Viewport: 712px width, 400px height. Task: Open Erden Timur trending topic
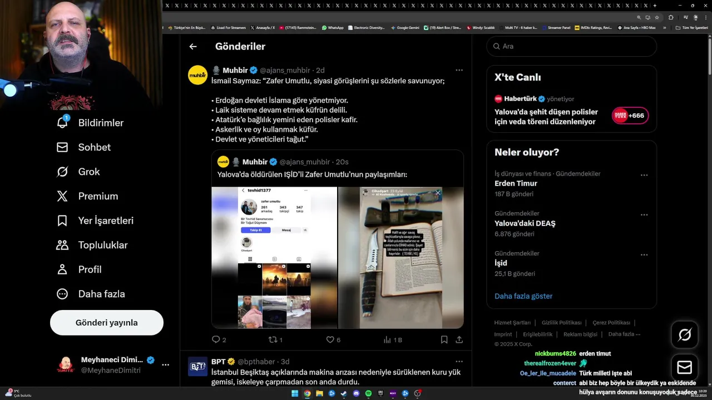click(x=516, y=183)
